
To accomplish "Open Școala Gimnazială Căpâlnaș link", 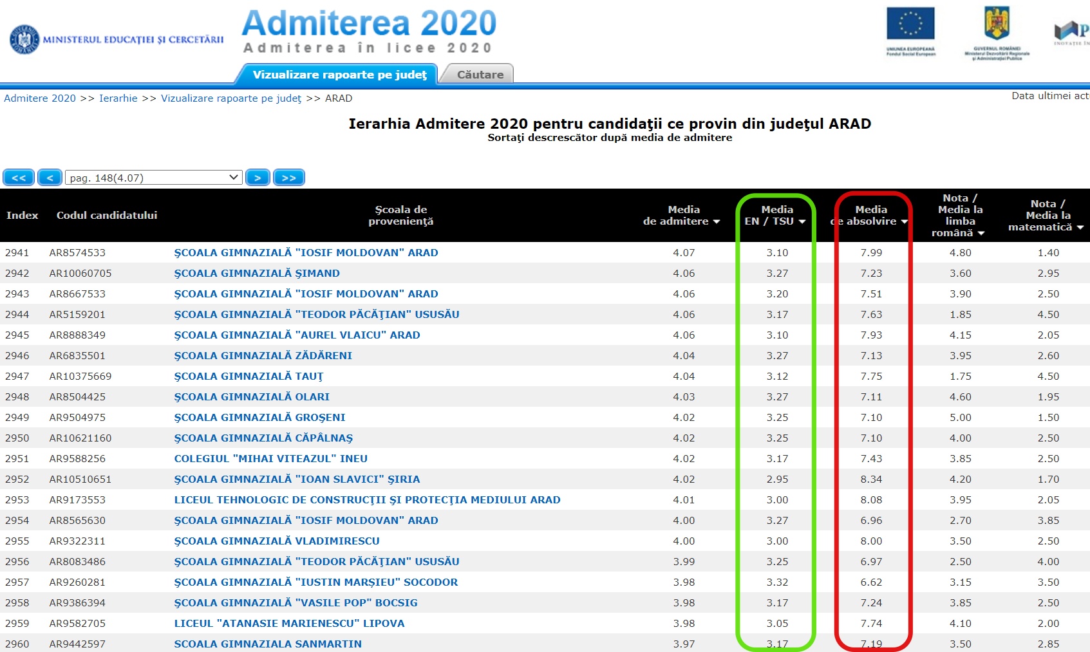I will (263, 438).
